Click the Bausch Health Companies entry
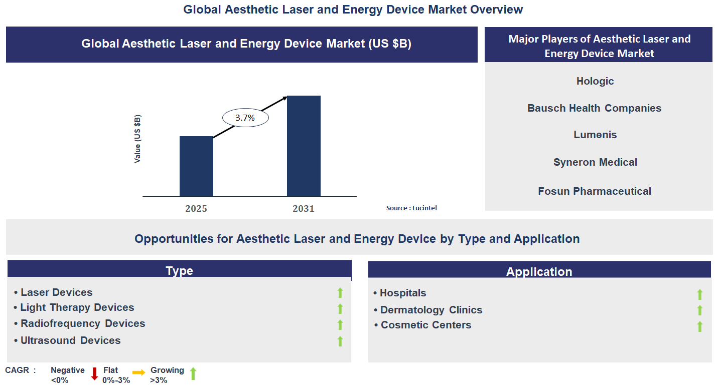Screen dimensions: 719x387 coord(594,108)
